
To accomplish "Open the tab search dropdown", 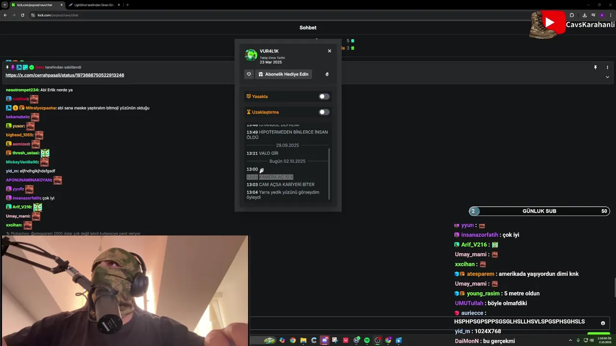I will click(4, 5).
